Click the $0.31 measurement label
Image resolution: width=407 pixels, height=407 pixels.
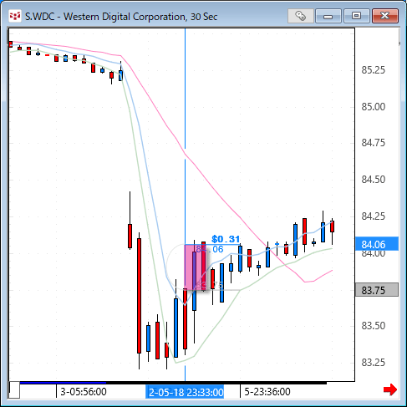(x=226, y=239)
